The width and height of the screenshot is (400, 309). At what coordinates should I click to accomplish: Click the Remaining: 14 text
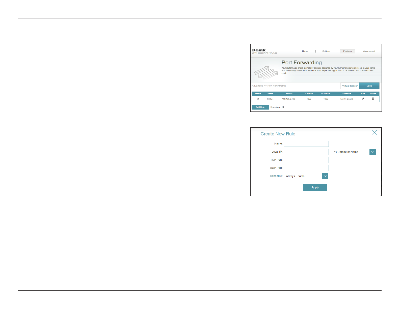(x=277, y=107)
